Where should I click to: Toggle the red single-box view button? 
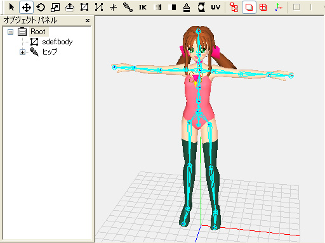coord(249,8)
